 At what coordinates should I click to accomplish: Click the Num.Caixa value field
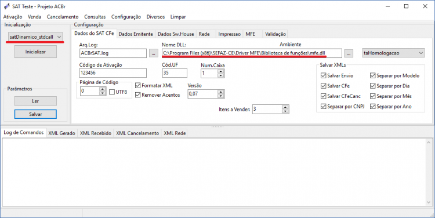coord(209,73)
